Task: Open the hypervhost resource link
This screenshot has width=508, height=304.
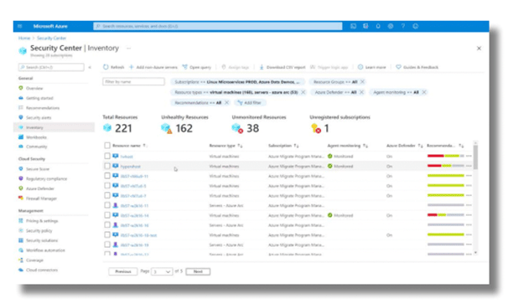Action: coord(131,167)
